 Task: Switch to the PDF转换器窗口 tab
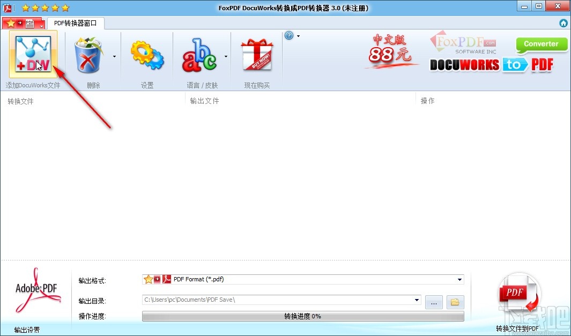pyautogui.click(x=76, y=23)
